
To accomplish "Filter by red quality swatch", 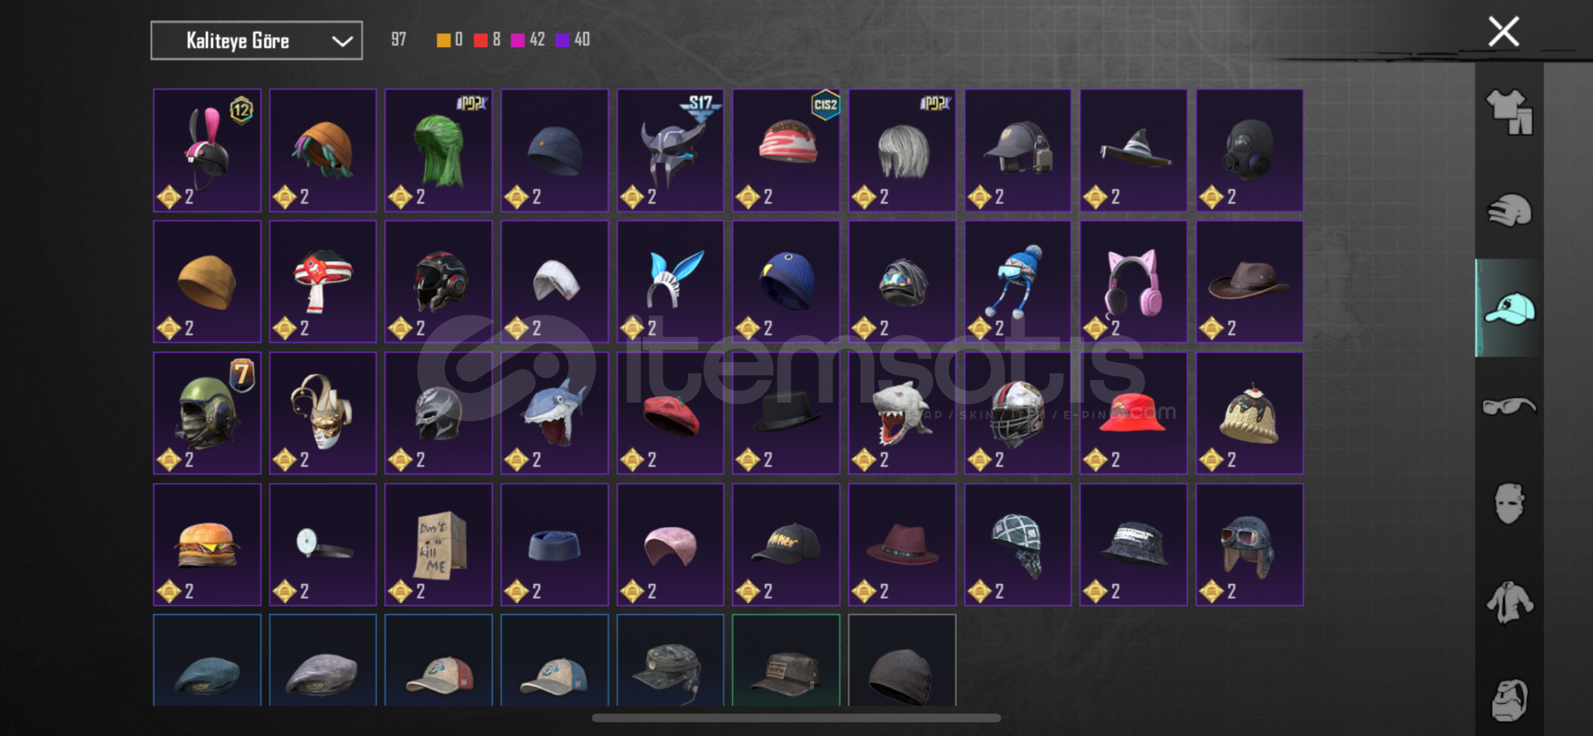I will tap(481, 40).
